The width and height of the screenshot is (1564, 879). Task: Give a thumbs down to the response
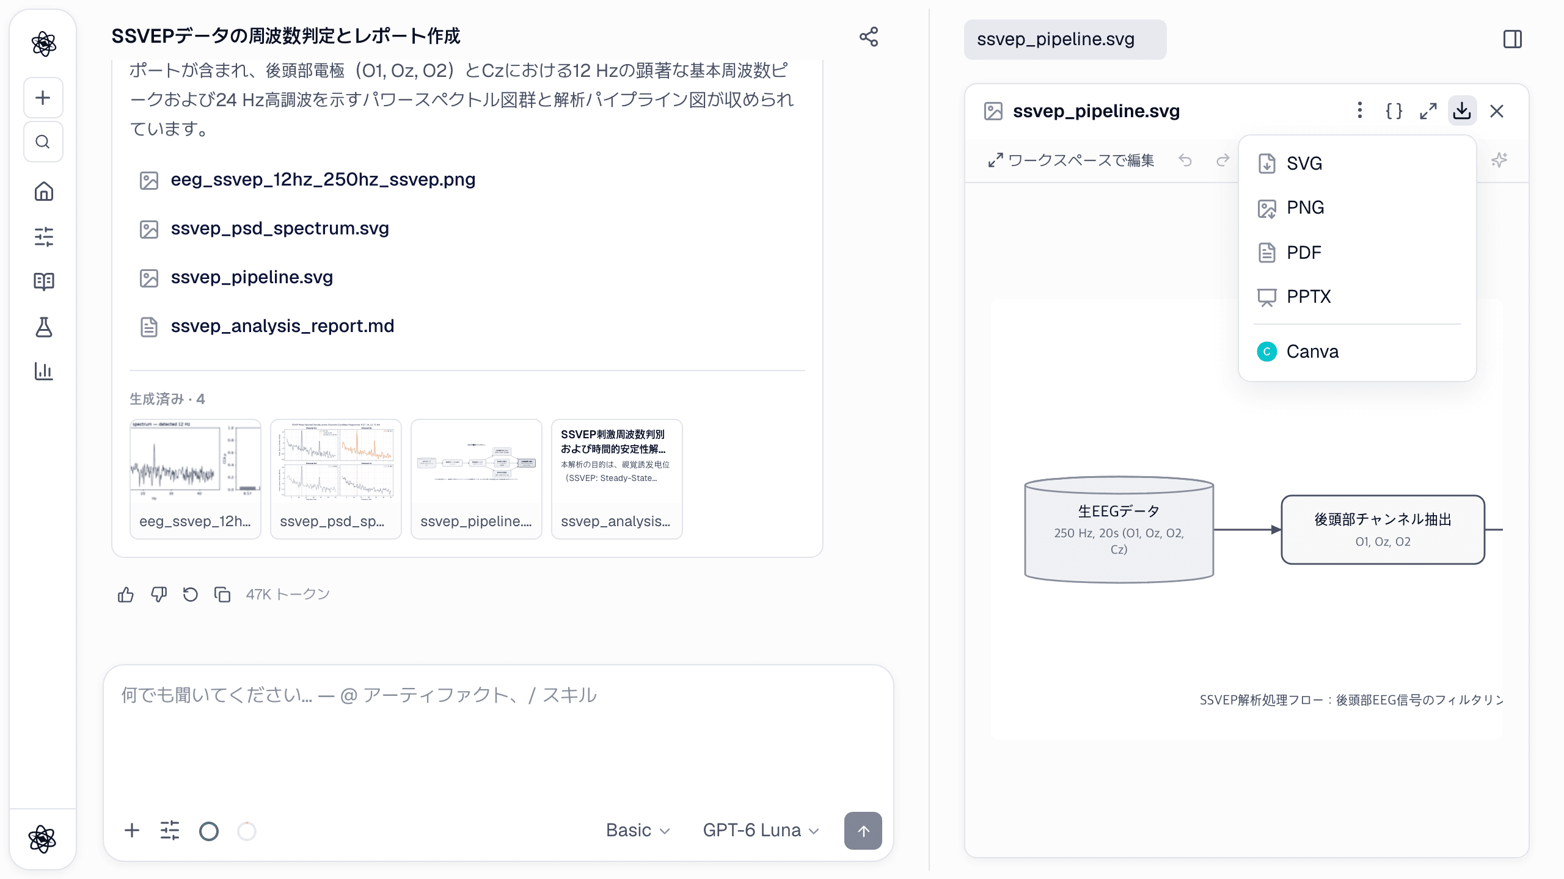(x=159, y=595)
